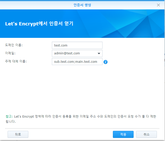Image resolution: width=165 pixels, height=141 pixels.
Task: Click the Let's Encrypt에서 인증서 얻기 heading
Action: (39, 24)
